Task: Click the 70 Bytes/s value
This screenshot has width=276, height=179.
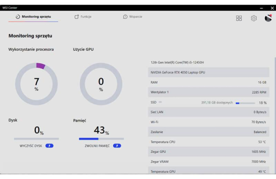Action: pyautogui.click(x=259, y=122)
